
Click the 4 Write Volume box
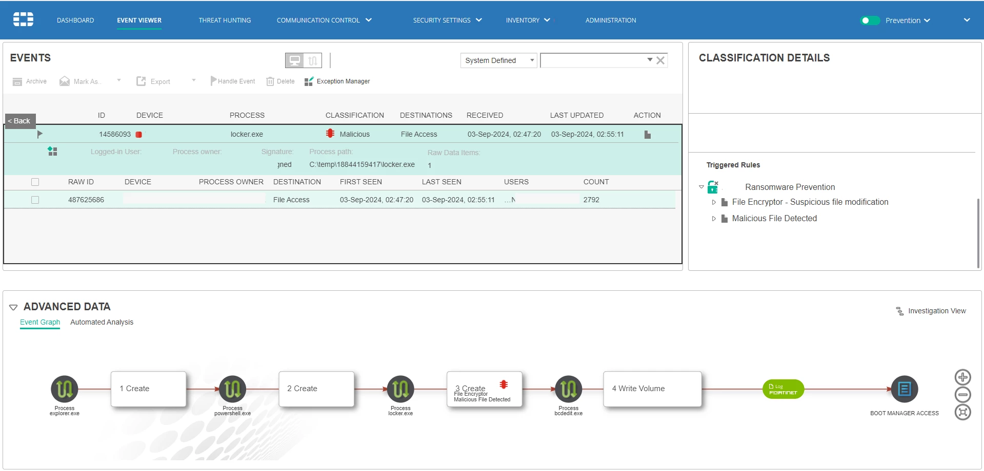[x=652, y=389]
